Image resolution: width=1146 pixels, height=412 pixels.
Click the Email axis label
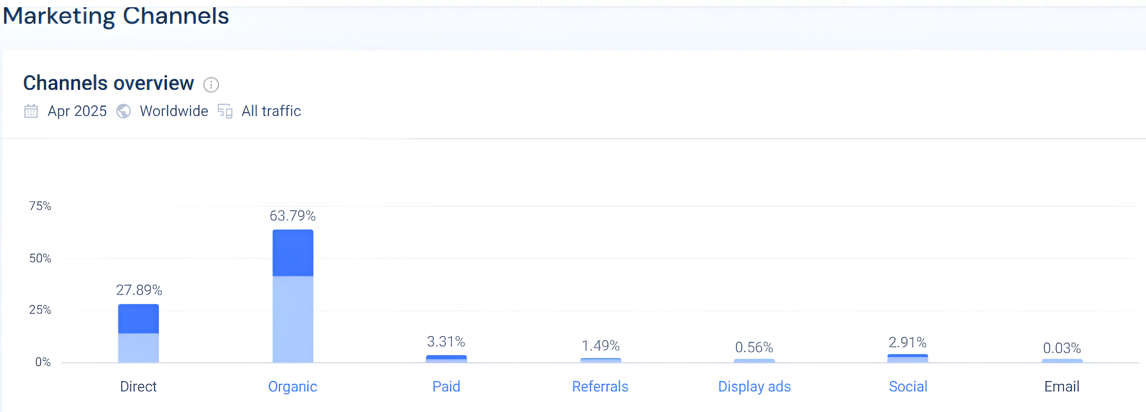click(x=1061, y=386)
